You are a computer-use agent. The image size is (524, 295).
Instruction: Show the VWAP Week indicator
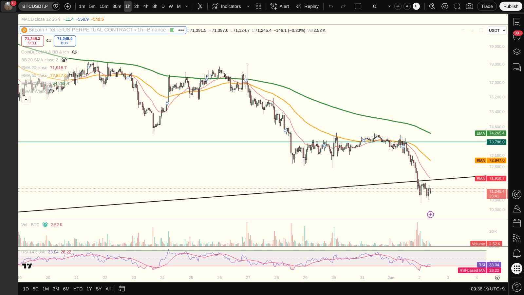51,91
